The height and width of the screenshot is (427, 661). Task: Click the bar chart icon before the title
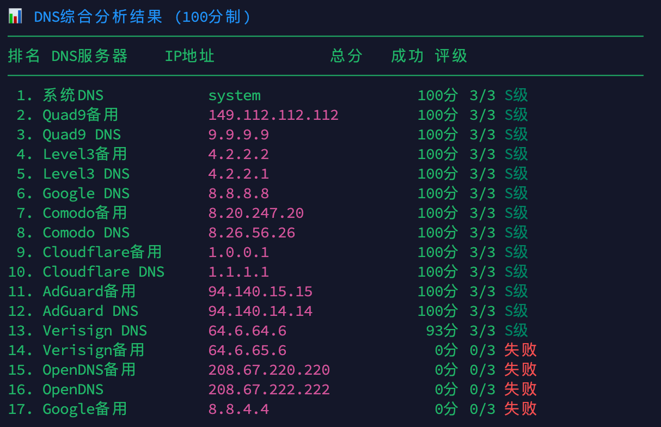16,16
